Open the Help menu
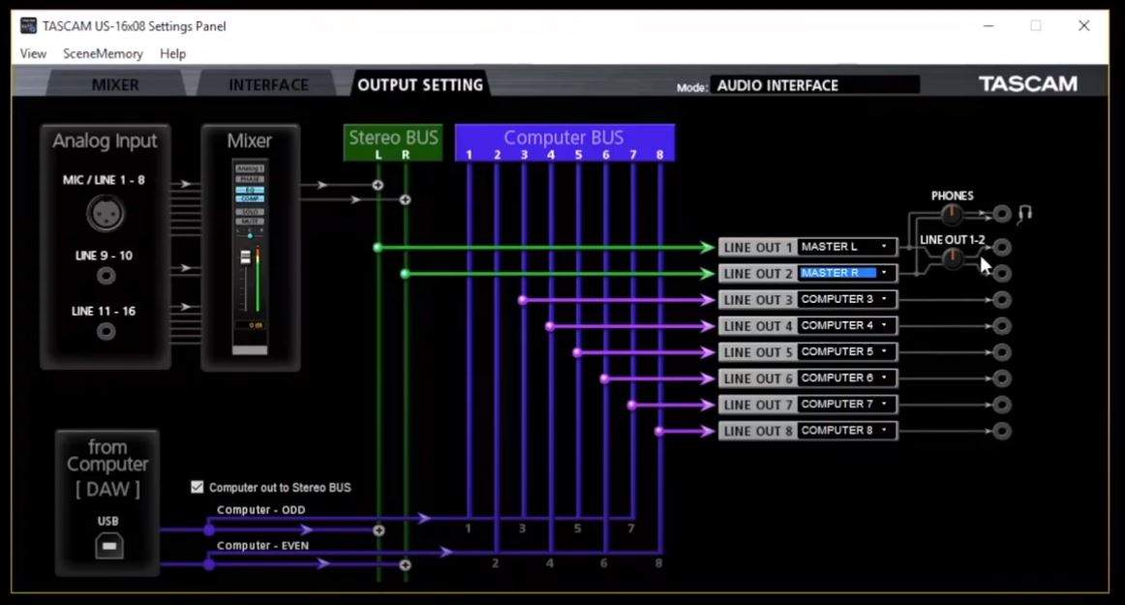Viewport: 1125px width, 605px height. point(173,54)
